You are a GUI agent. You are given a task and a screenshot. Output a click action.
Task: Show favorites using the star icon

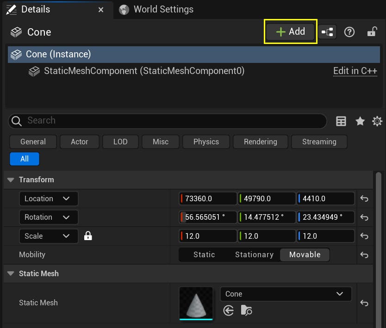[x=359, y=121]
